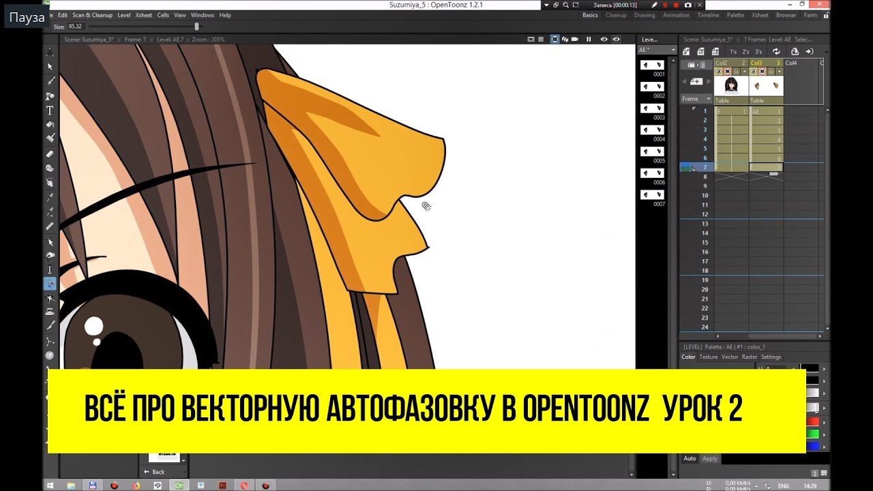Image resolution: width=873 pixels, height=491 pixels.
Task: Open the Scan & Cleanup menu
Action: (x=93, y=15)
